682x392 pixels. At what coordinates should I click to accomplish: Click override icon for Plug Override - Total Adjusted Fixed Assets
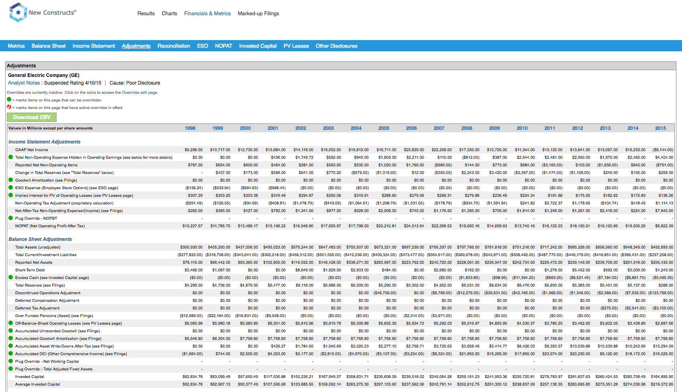[x=11, y=369]
